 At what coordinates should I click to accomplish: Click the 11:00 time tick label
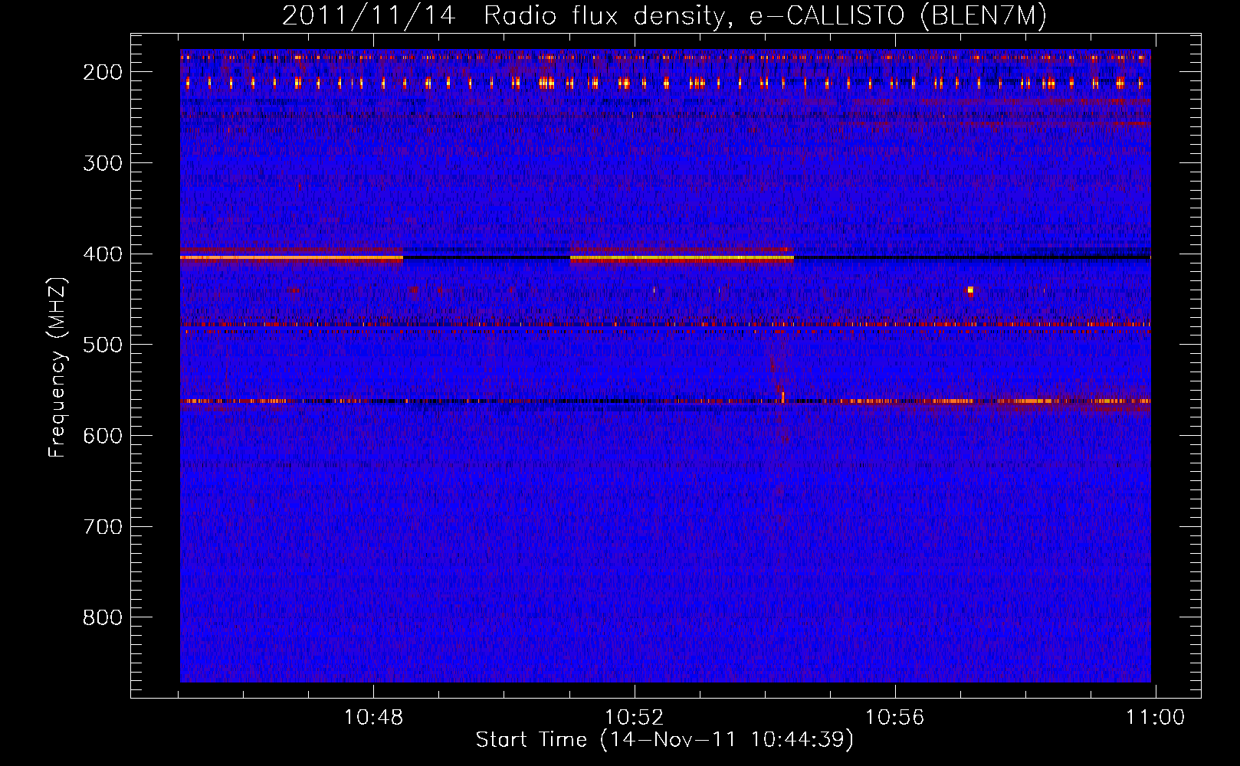coord(1155,718)
